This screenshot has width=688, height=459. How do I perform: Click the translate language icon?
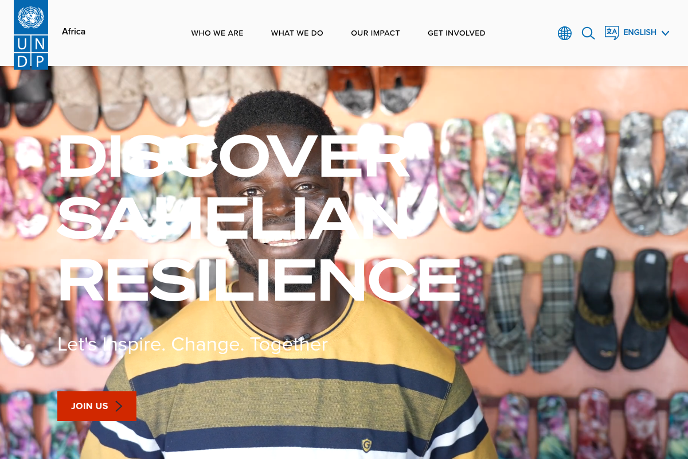coord(612,33)
